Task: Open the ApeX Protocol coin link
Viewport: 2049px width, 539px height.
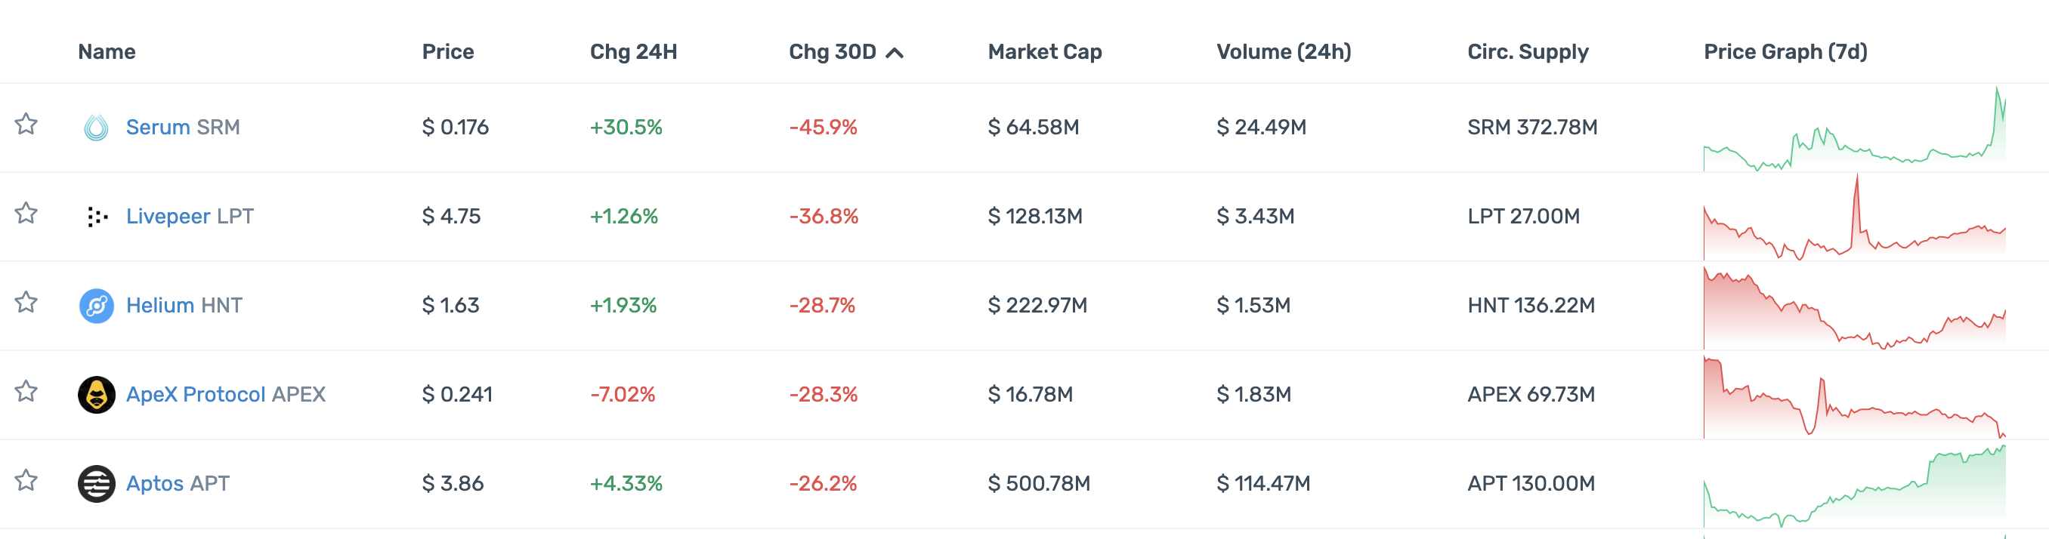Action: tap(225, 394)
